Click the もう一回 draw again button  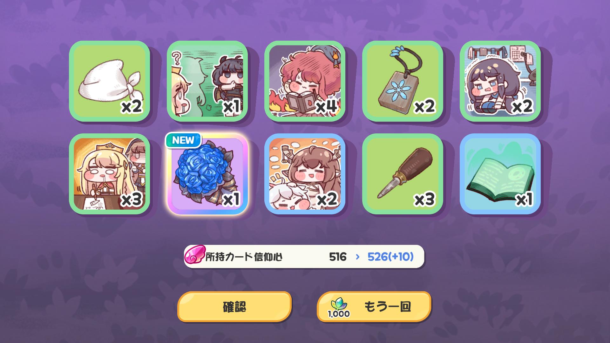click(374, 306)
